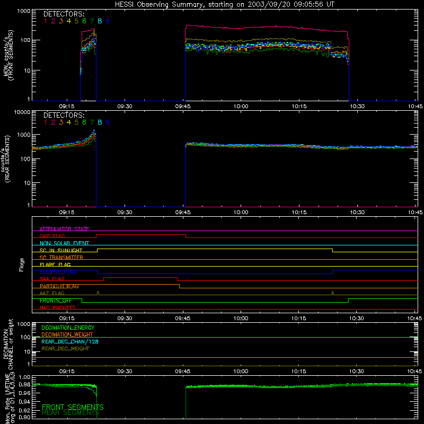
Task: Click the DECIMATION_ENERGY legend label
Action: 68,328
